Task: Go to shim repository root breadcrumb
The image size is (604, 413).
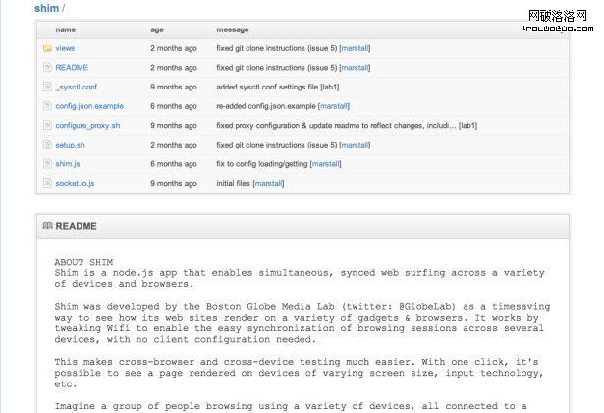Action: pos(46,8)
